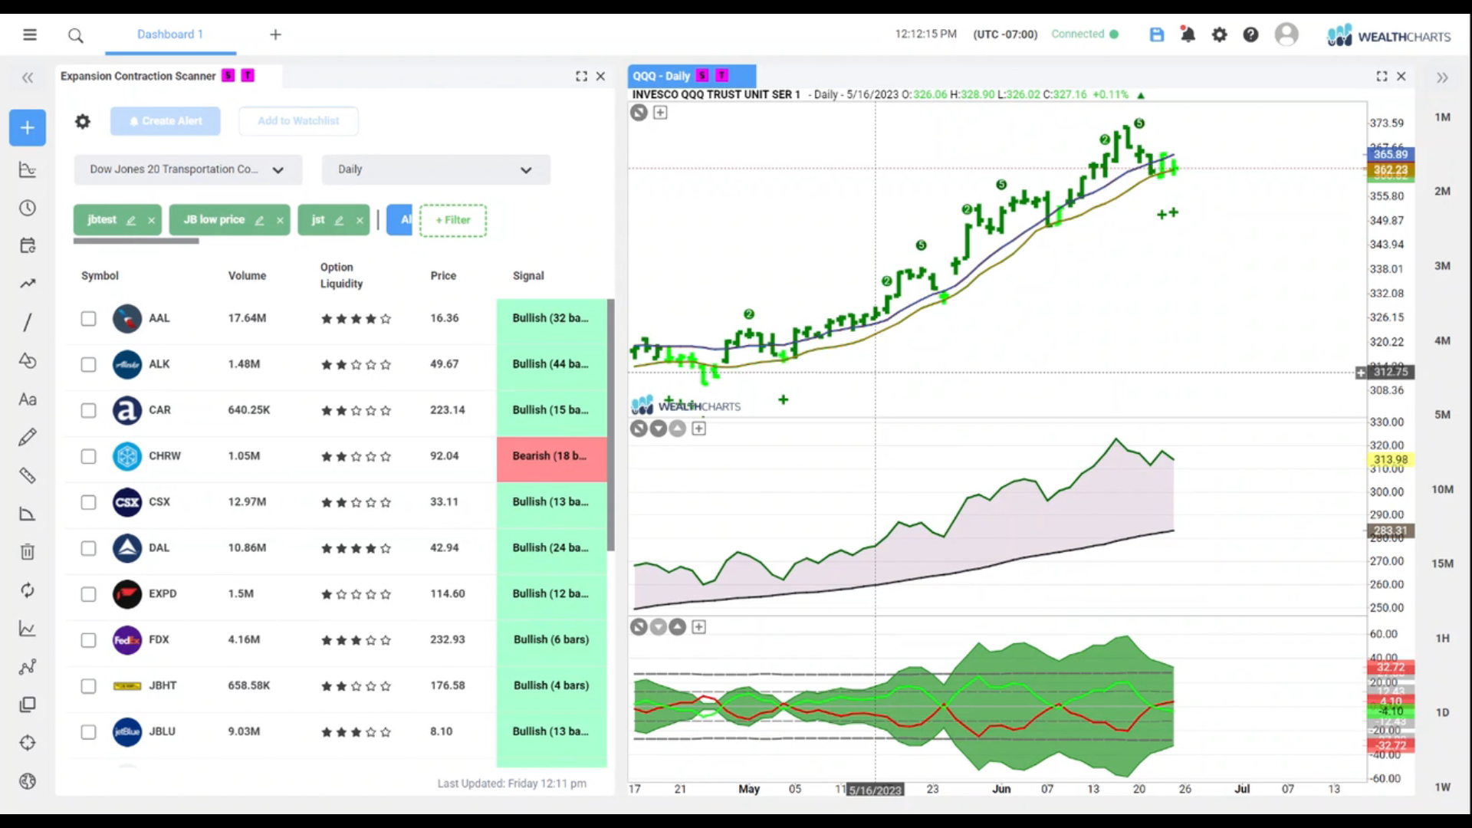1472x828 pixels.
Task: Select the 1M timeframe
Action: point(1442,117)
